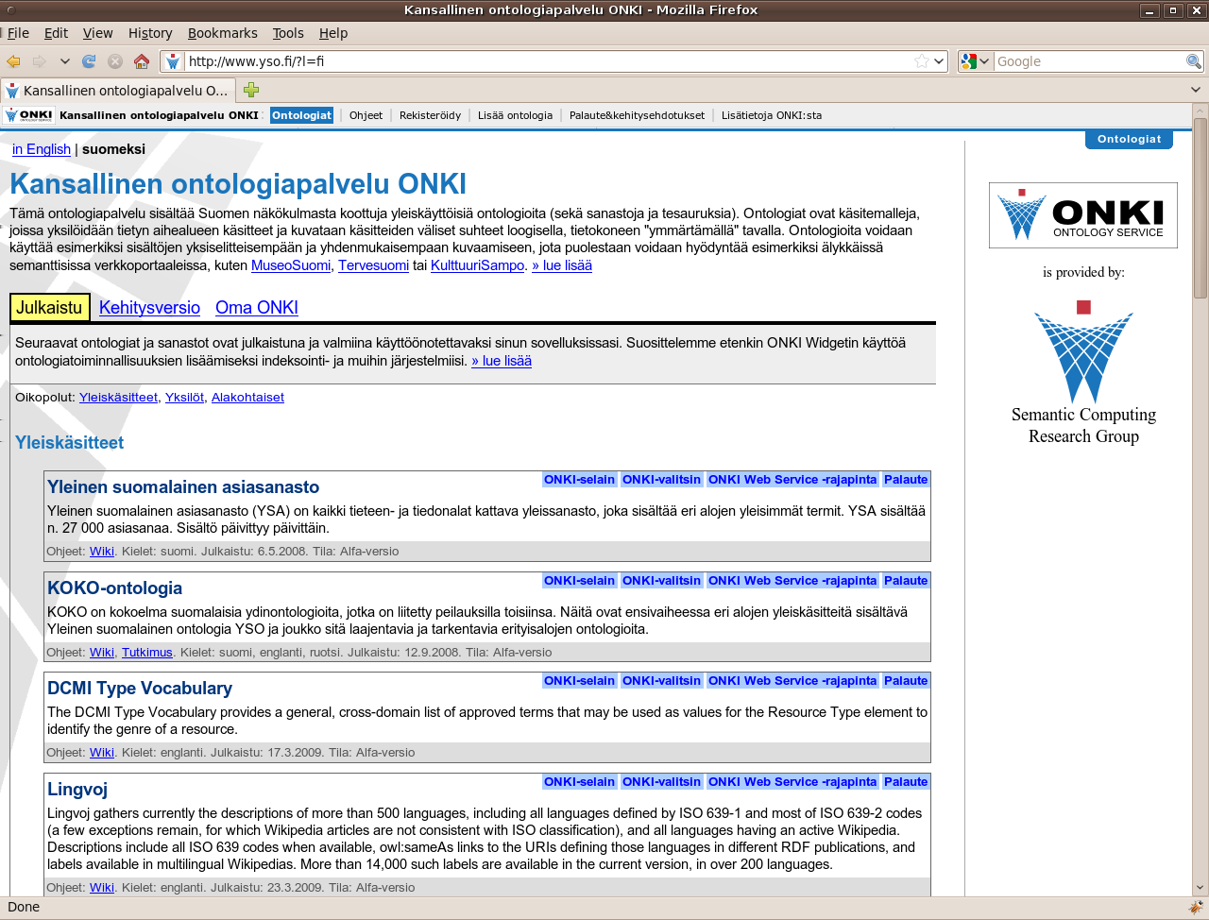Select the Julkaistu tab
1209x920 pixels.
[x=49, y=307]
